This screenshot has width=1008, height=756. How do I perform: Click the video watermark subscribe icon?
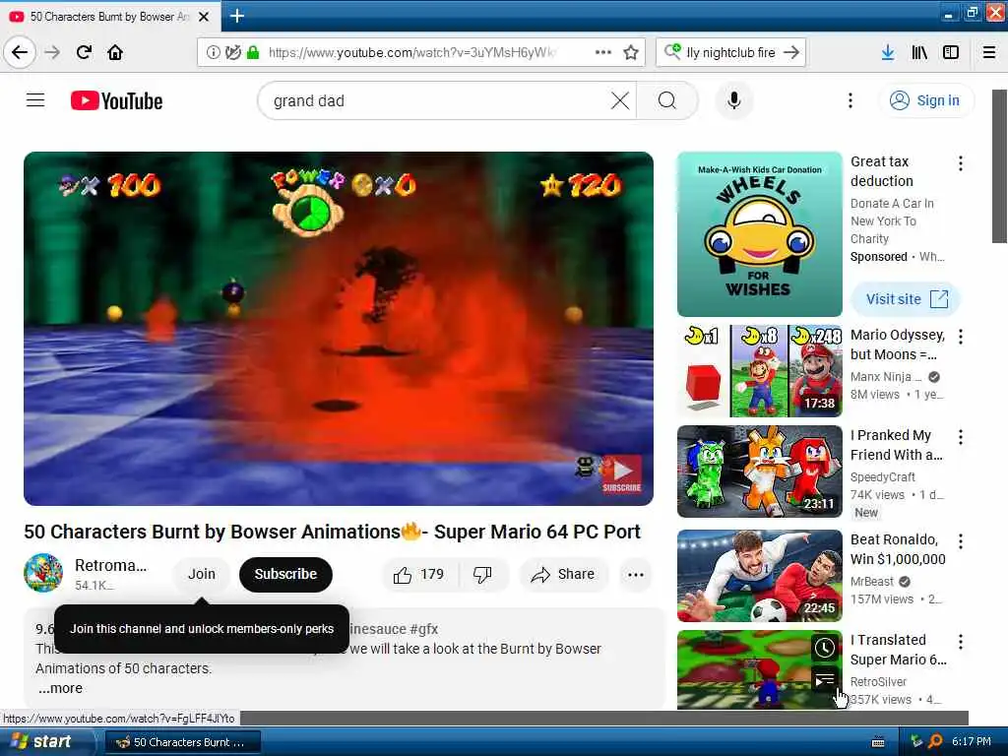coord(622,473)
